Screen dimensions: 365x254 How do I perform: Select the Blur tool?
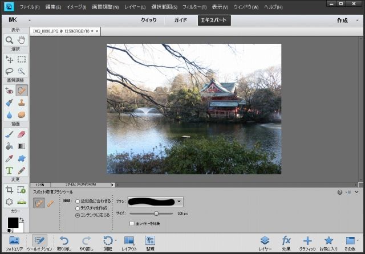pyautogui.click(x=9, y=115)
